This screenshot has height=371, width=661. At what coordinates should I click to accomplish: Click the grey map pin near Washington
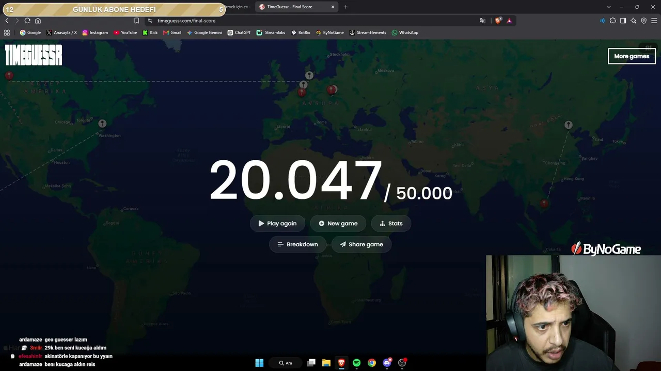102,124
